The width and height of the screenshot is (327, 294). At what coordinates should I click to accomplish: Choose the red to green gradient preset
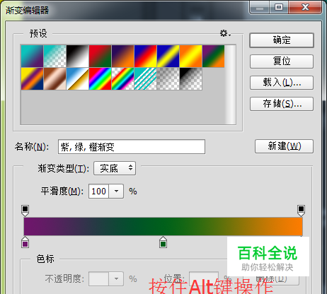tap(101, 57)
